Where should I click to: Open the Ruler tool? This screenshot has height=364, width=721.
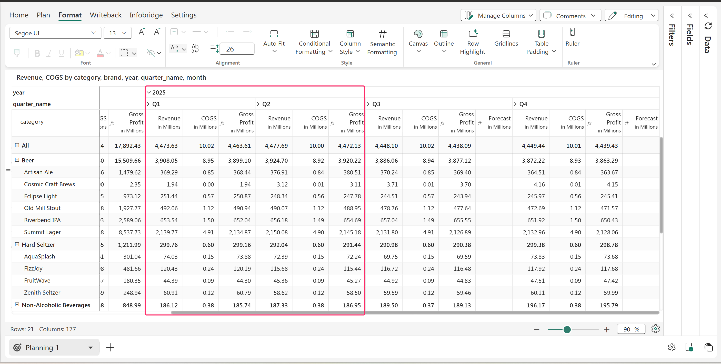click(x=572, y=32)
